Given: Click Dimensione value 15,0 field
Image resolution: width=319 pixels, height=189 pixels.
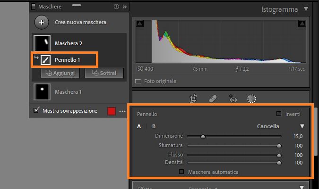Looking at the screenshot, I should pos(298,136).
